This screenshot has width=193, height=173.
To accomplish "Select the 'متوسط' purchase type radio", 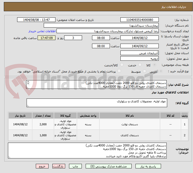I will 144,71.
